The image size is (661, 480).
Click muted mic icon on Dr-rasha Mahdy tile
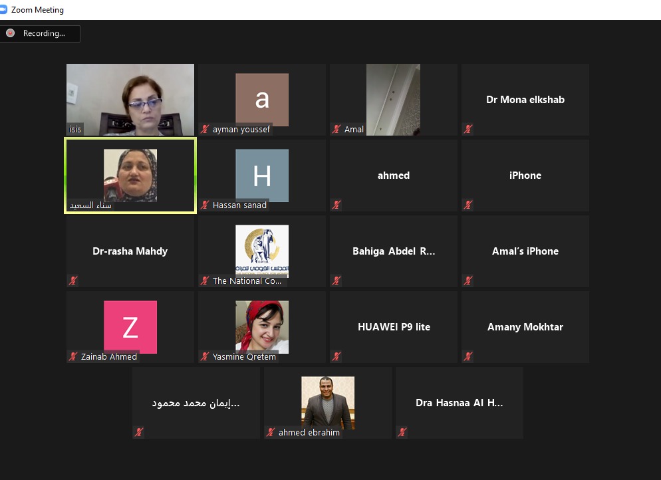pyautogui.click(x=73, y=281)
